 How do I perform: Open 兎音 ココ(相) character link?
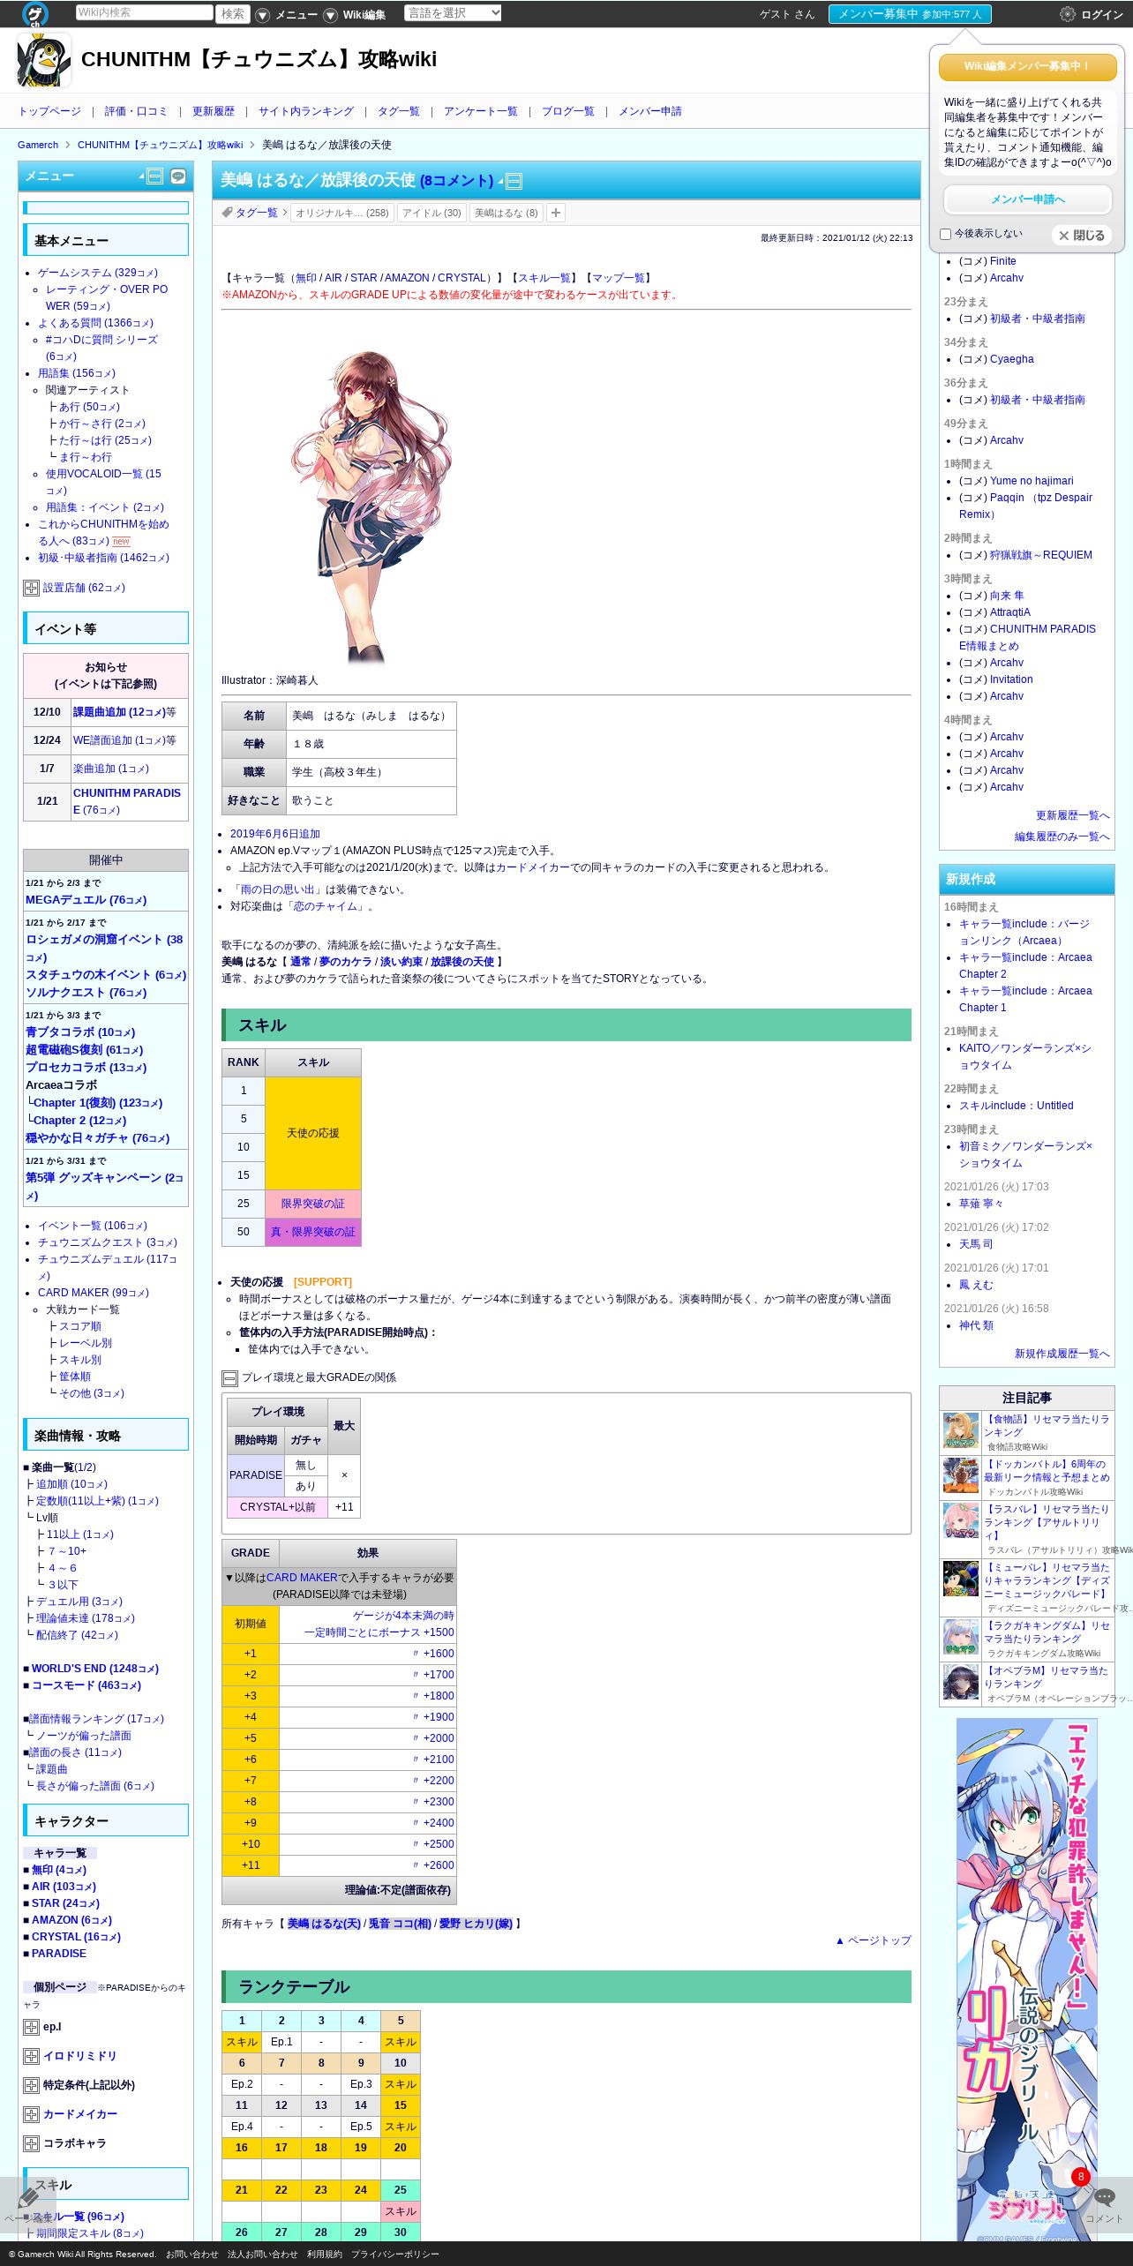(x=400, y=1924)
